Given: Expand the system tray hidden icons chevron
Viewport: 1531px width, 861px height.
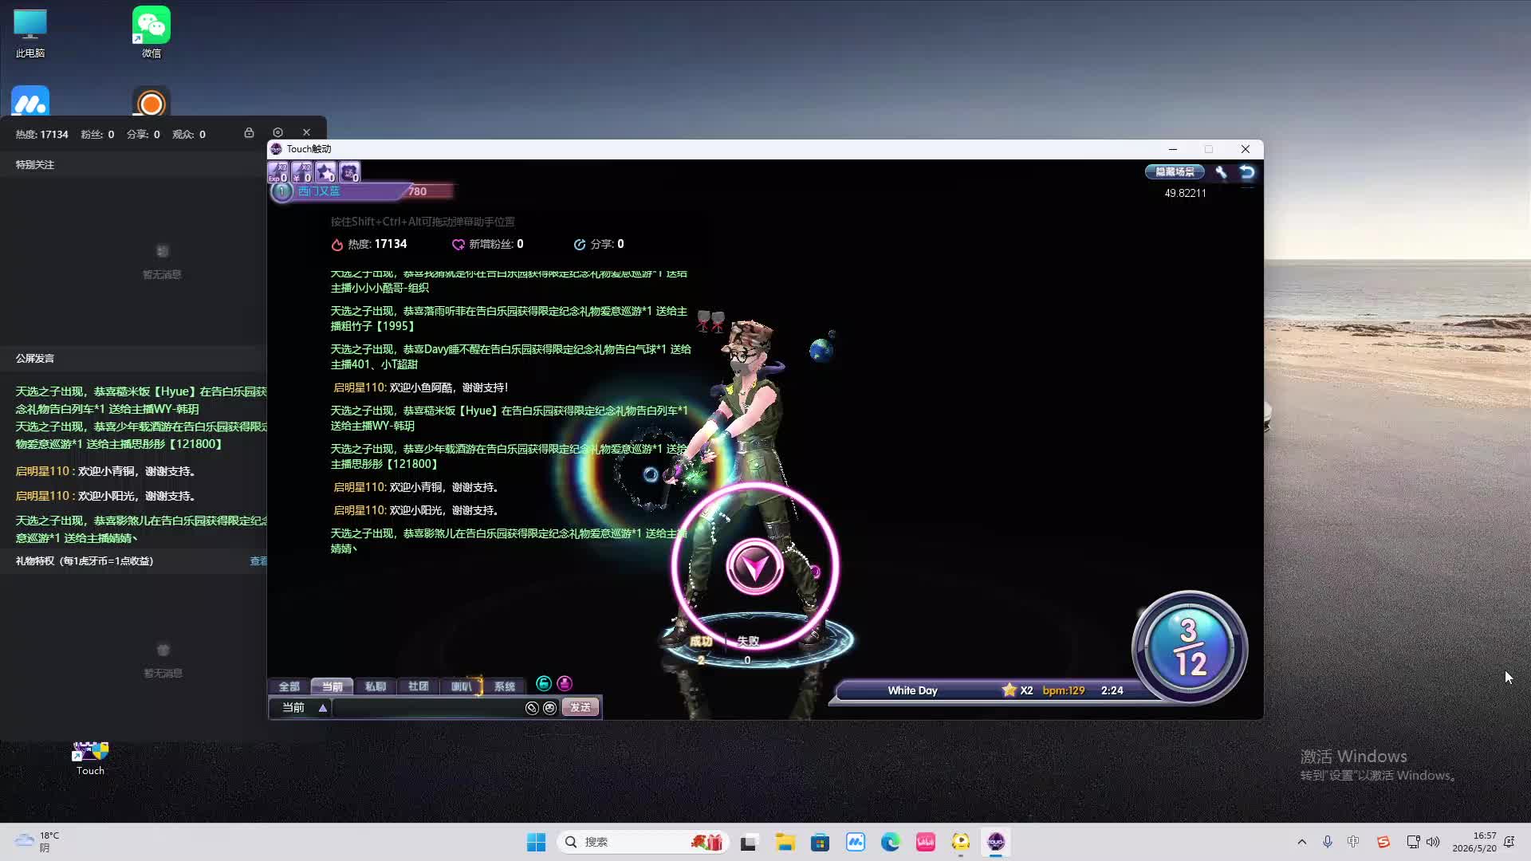Looking at the screenshot, I should point(1302,842).
